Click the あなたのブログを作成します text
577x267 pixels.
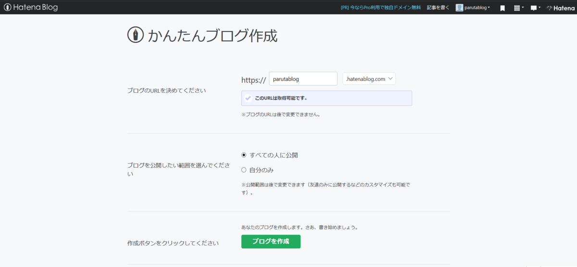300,227
